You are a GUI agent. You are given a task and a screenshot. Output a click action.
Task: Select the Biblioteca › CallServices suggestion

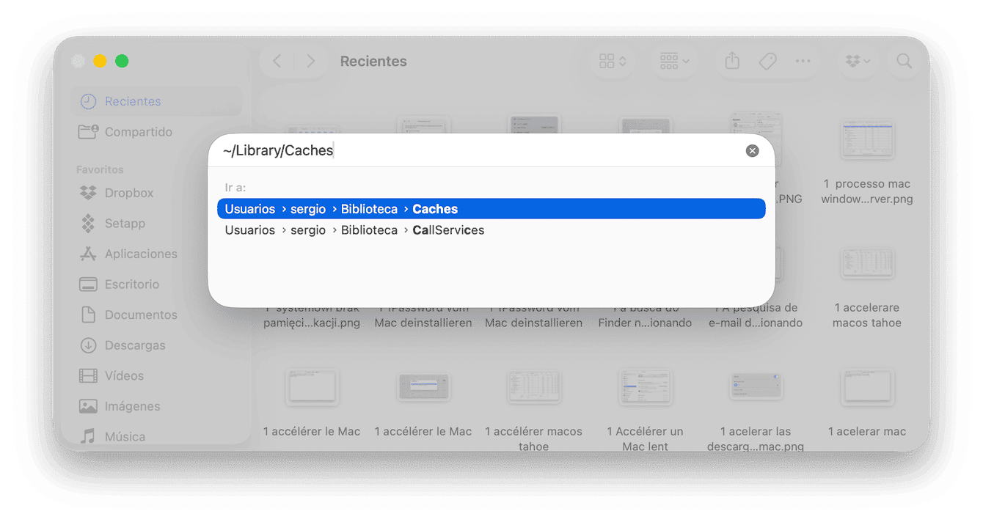pos(491,230)
